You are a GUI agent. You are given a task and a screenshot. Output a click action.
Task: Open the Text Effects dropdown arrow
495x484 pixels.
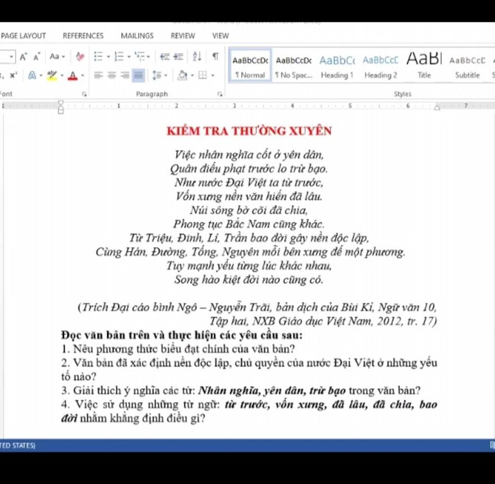coord(41,76)
